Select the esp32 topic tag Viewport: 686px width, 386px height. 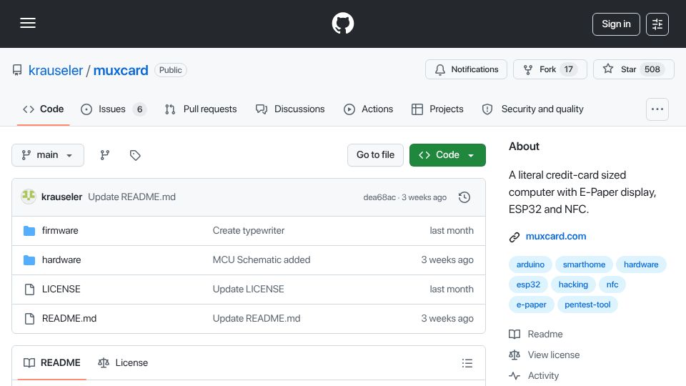(x=528, y=285)
